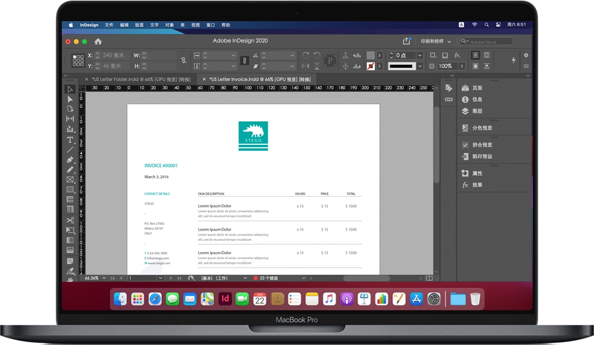Viewport: 594px width, 345px height.
Task: Click the Home icon in title bar
Action: 98,41
